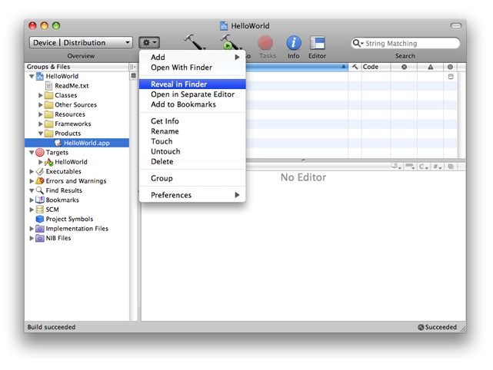Image resolution: width=493 pixels, height=370 pixels.
Task: Choose Reveal in Finder
Action: tap(192, 84)
